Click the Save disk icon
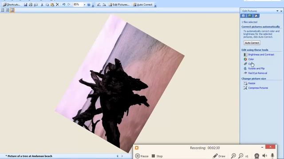 tap(25, 4)
